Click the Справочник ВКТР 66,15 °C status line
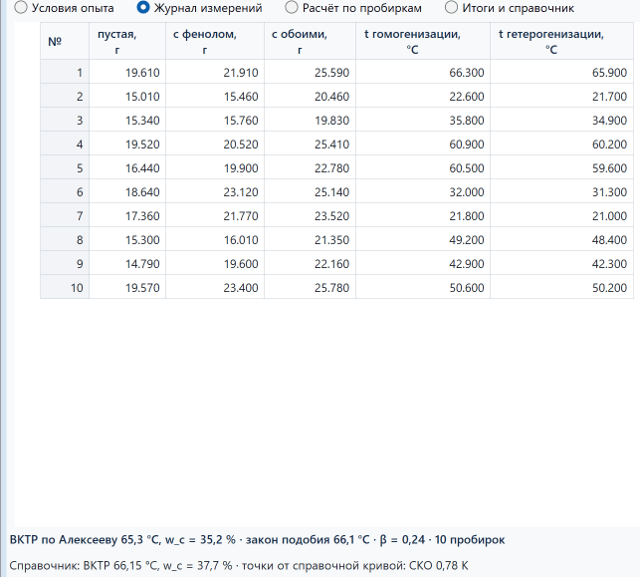640x577 pixels. pos(239,566)
